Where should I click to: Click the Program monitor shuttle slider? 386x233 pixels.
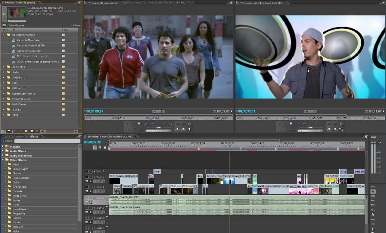310,127
